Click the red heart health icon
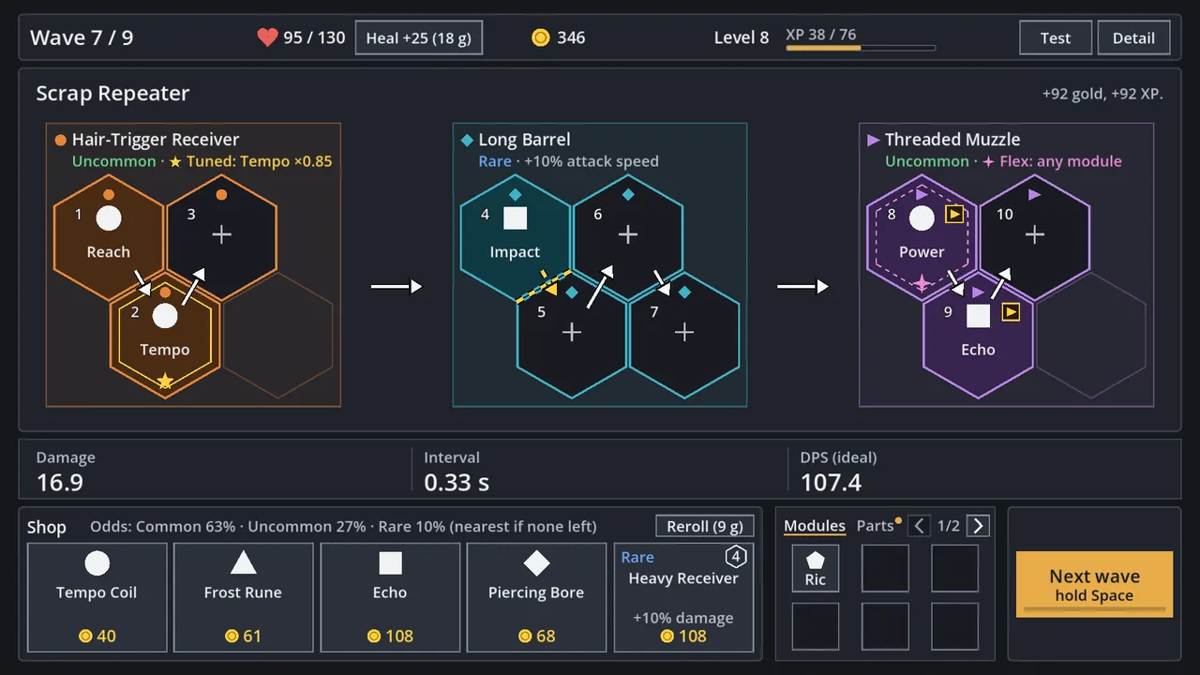1200x675 pixels. 267,37
